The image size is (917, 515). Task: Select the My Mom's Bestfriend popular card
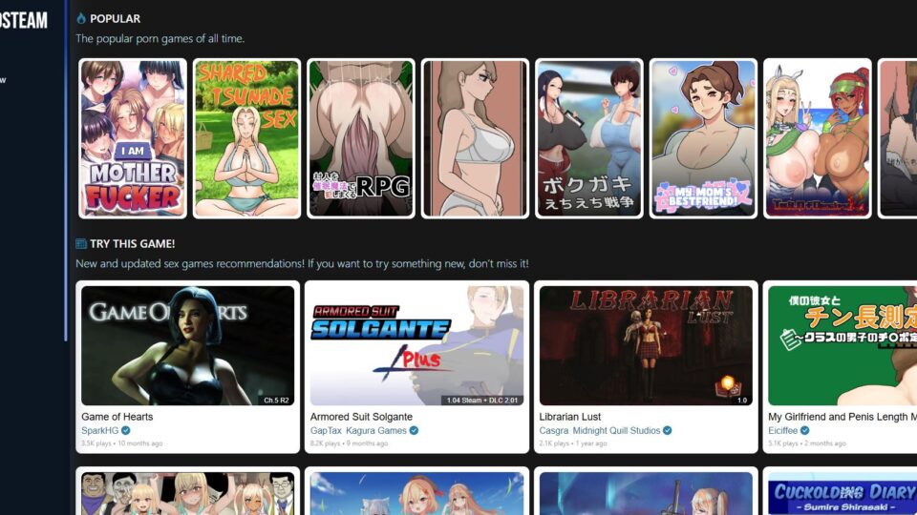704,138
